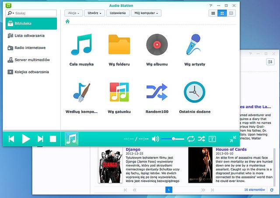Click the sort button in background window
Image resolution: width=280 pixels, height=198 pixels.
[270, 62]
